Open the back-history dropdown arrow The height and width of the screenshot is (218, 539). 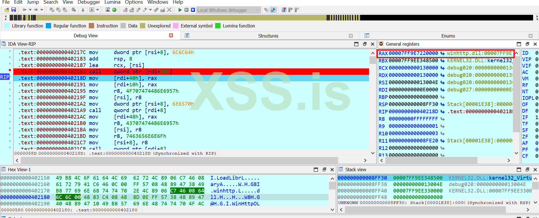[30, 10]
